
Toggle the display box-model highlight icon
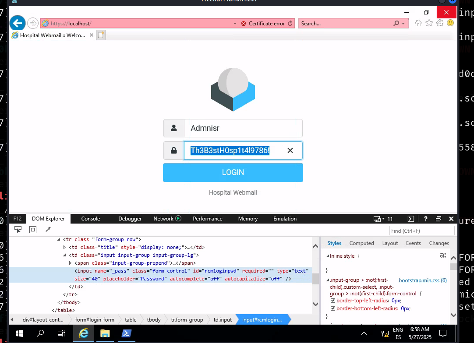pyautogui.click(x=33, y=230)
